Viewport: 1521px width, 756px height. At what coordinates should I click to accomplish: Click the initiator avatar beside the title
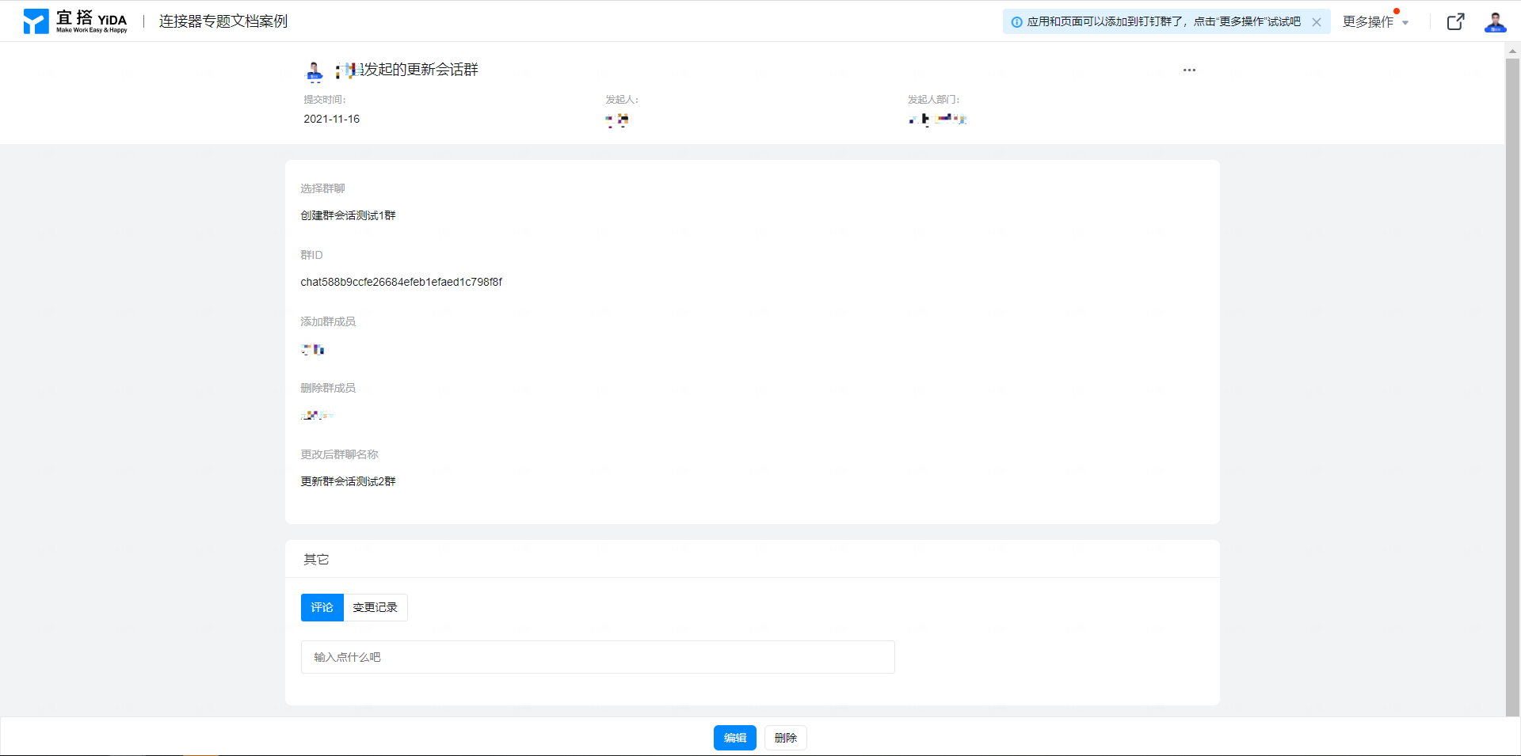(314, 72)
